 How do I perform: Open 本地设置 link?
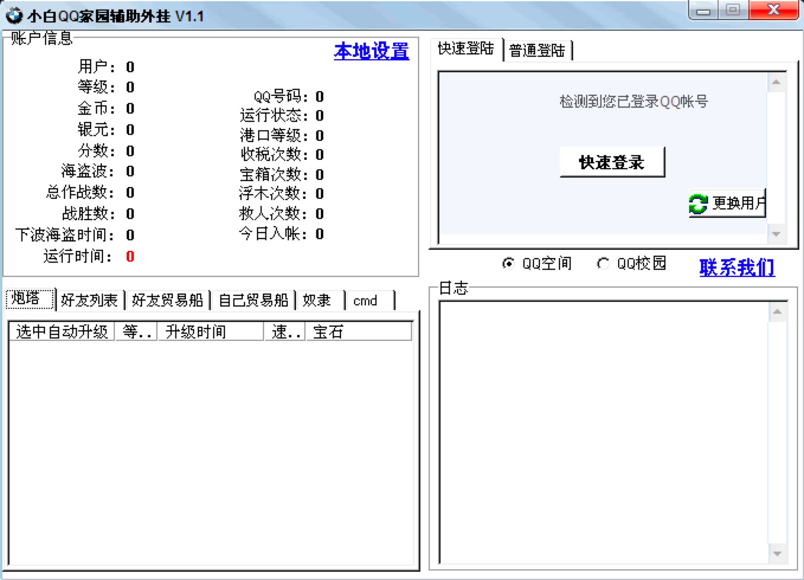(370, 52)
